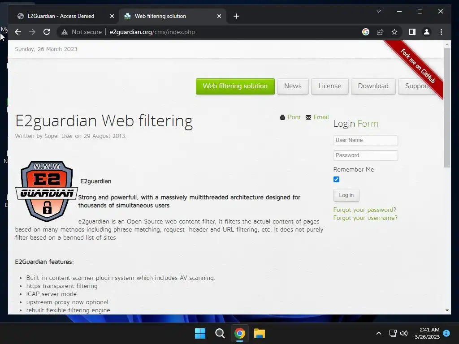Click the page scrollbar thumb
This screenshot has height=344, width=459.
[447, 107]
